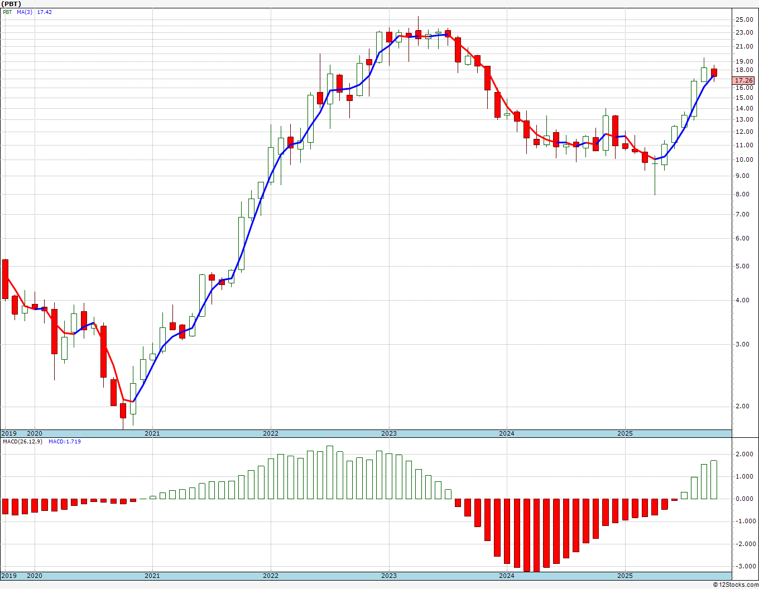759x589 pixels.
Task: Select the MACD:1.719 value label
Action: click(x=65, y=441)
